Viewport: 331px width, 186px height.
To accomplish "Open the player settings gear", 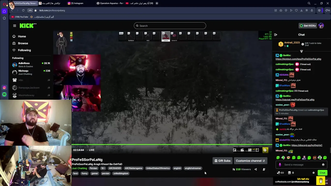I will [x=265, y=150].
